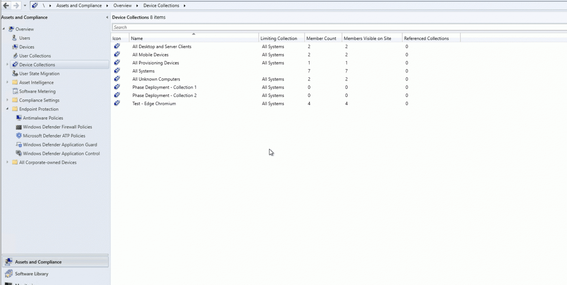The height and width of the screenshot is (285, 567).
Task: Open User Collections
Action: point(35,56)
